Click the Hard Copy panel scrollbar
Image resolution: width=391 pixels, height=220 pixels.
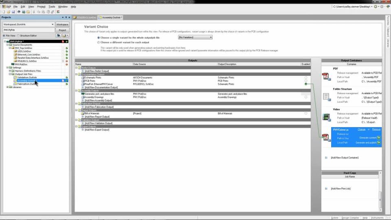coord(380,191)
